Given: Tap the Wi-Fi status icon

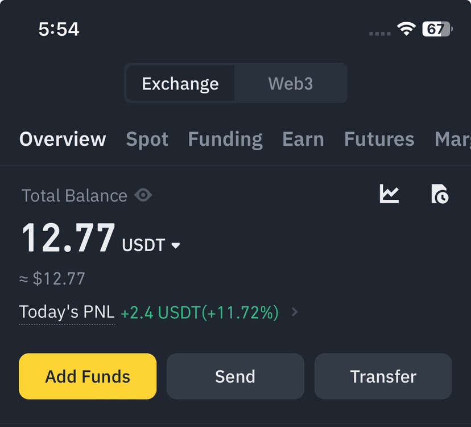Looking at the screenshot, I should tap(406, 29).
